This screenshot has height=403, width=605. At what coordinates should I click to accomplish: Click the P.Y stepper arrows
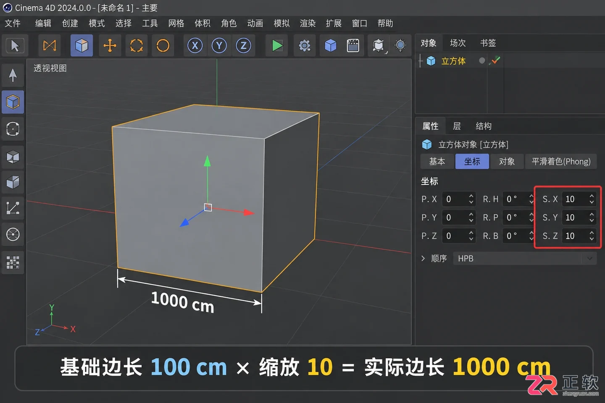click(471, 217)
